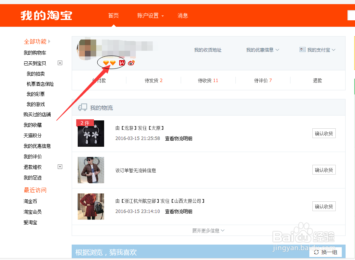This screenshot has height=260, width=355.
Task: Open 我的评价 in sidebar
Action: (32, 157)
